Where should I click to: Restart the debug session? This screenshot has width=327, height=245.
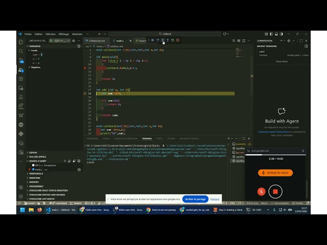point(173,40)
